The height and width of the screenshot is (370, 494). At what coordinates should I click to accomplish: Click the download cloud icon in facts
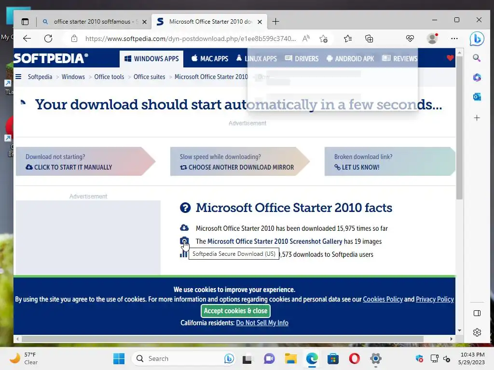pyautogui.click(x=184, y=228)
